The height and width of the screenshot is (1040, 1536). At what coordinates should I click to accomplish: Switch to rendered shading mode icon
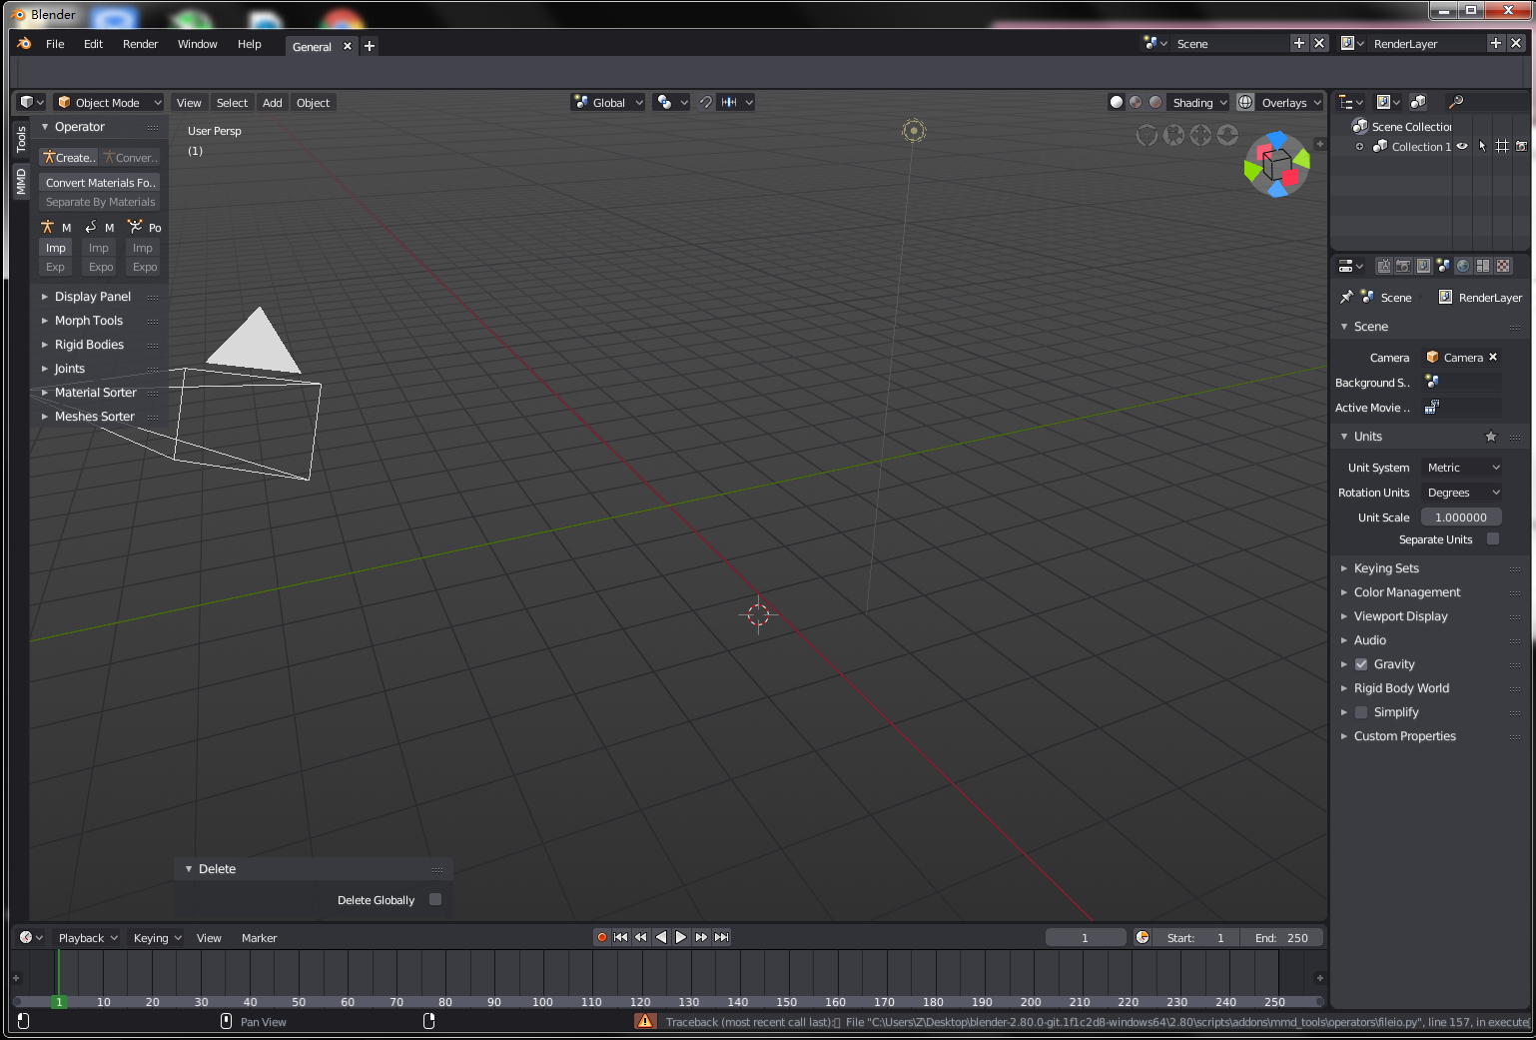click(1155, 102)
